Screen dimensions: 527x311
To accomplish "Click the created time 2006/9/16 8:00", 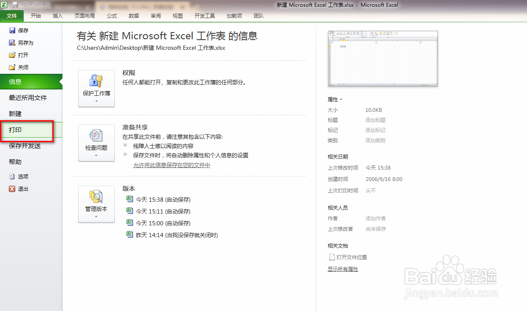I will pos(384,179).
